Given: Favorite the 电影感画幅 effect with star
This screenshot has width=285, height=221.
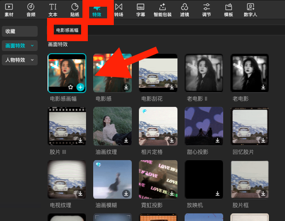Looking at the screenshot, I should pyautogui.click(x=70, y=87).
